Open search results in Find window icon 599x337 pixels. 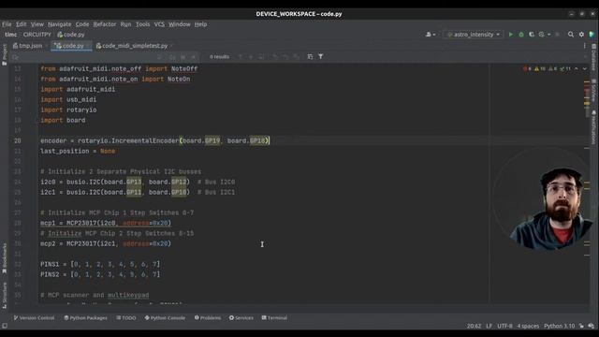[310, 56]
